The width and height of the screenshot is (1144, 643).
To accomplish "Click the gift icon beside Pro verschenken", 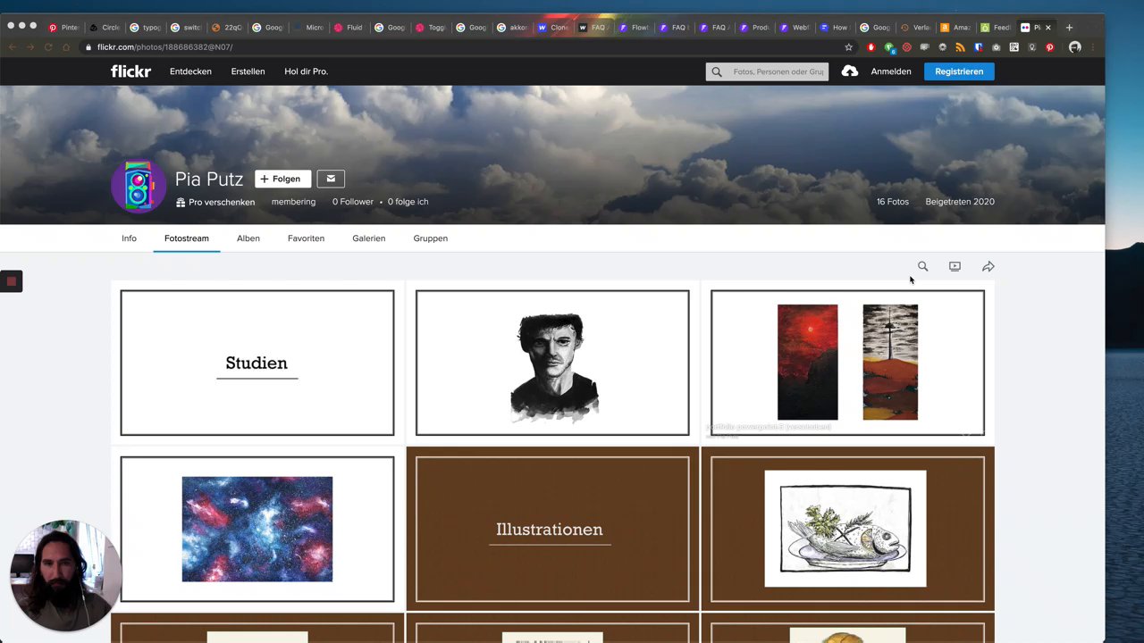I will [x=181, y=203].
